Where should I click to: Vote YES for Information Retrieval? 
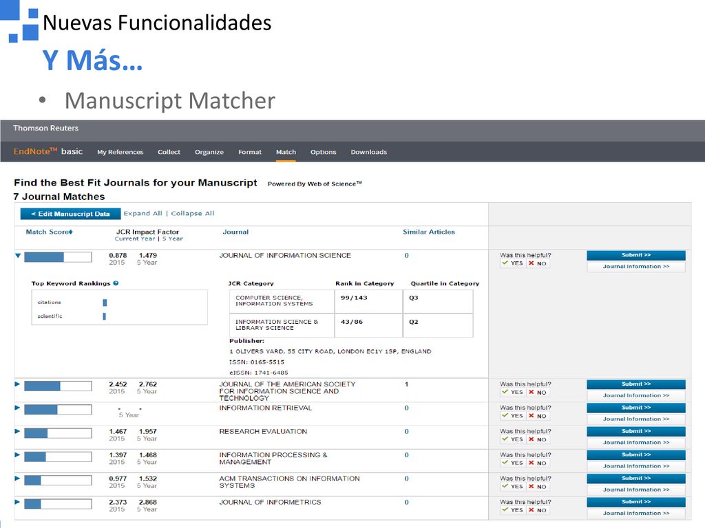point(512,416)
